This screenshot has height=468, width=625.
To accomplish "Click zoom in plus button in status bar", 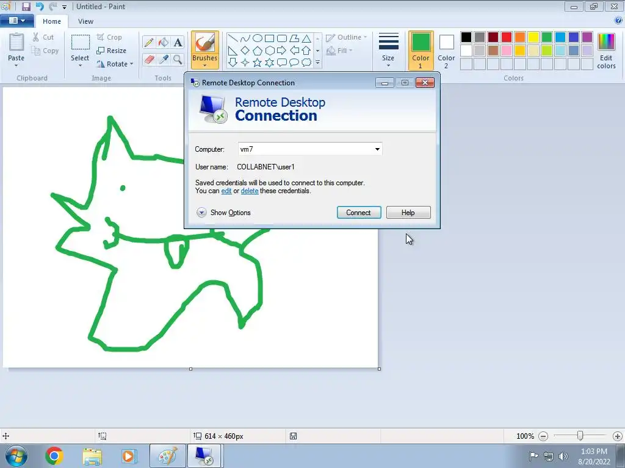I will (618, 436).
